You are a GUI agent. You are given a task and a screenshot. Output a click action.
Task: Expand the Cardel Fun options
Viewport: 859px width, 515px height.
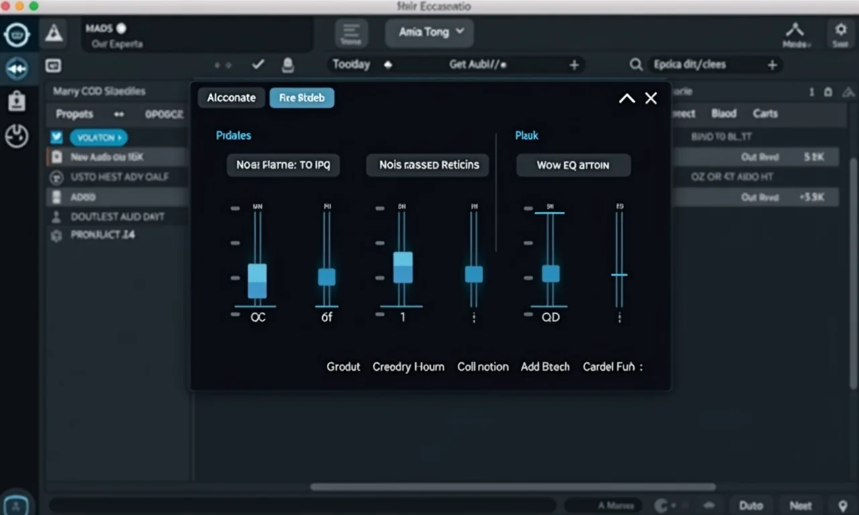click(613, 367)
